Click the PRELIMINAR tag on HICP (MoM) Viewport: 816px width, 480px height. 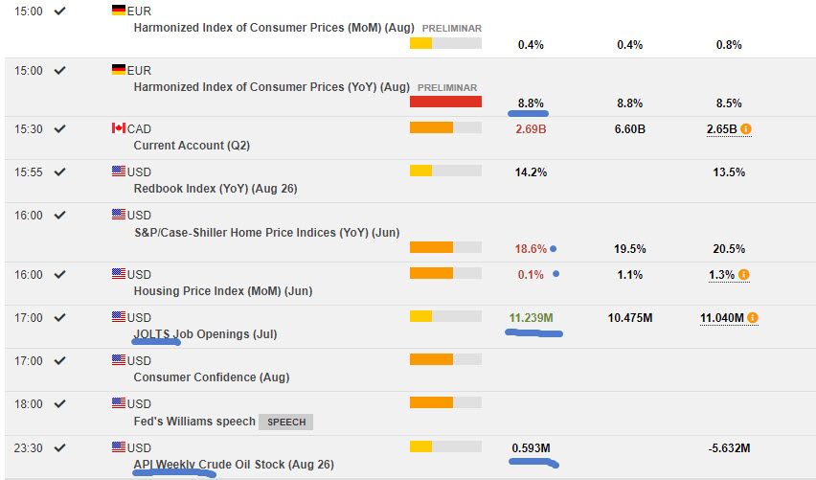[452, 29]
